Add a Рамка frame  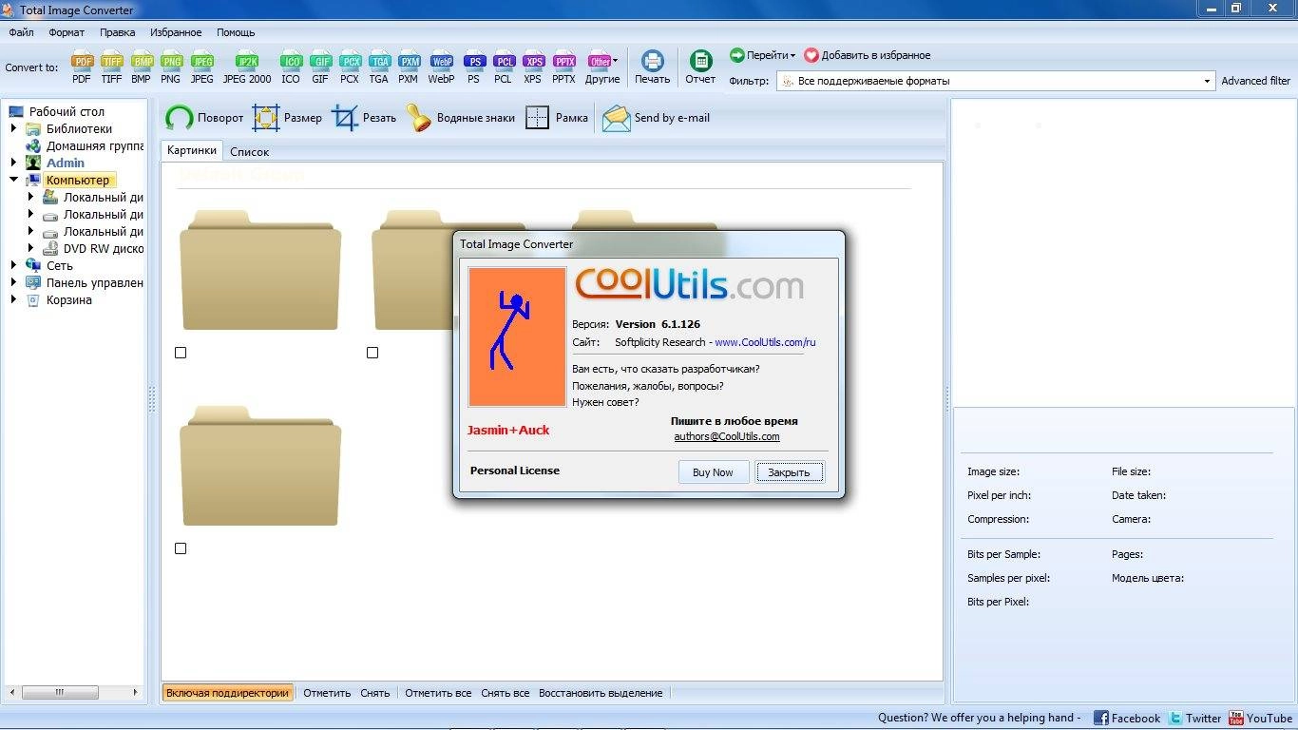557,118
